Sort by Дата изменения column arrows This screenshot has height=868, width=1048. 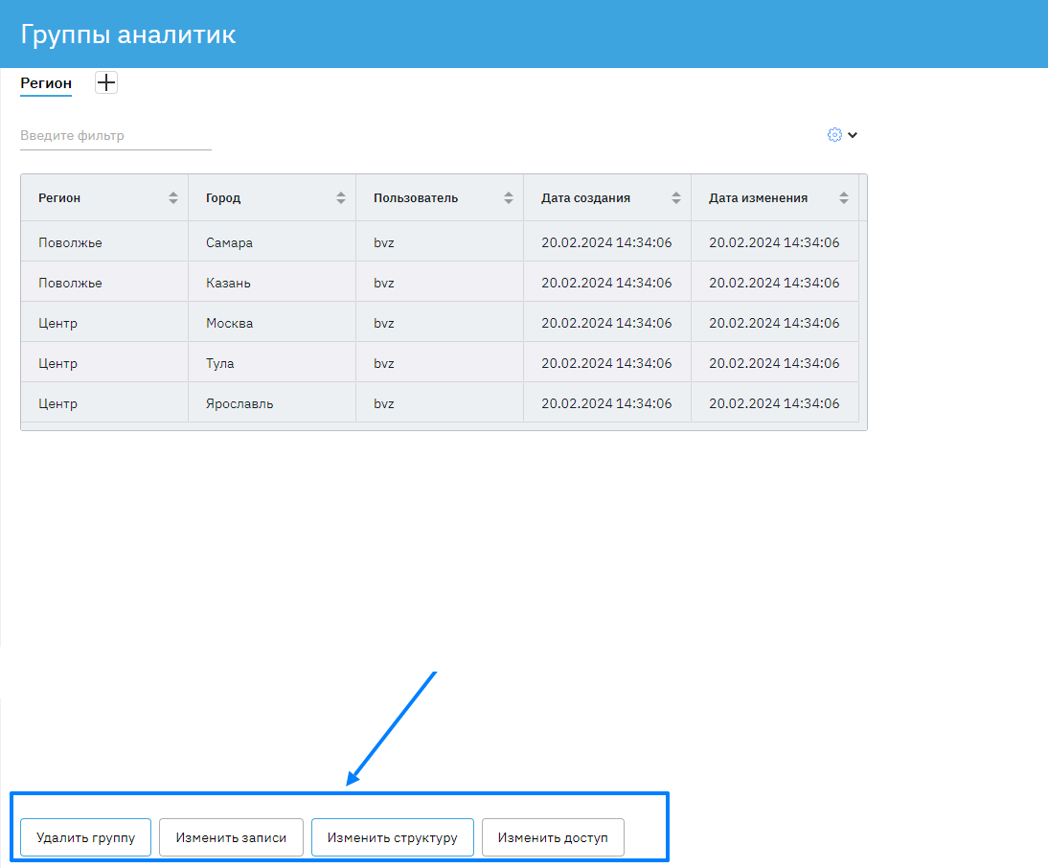point(844,198)
